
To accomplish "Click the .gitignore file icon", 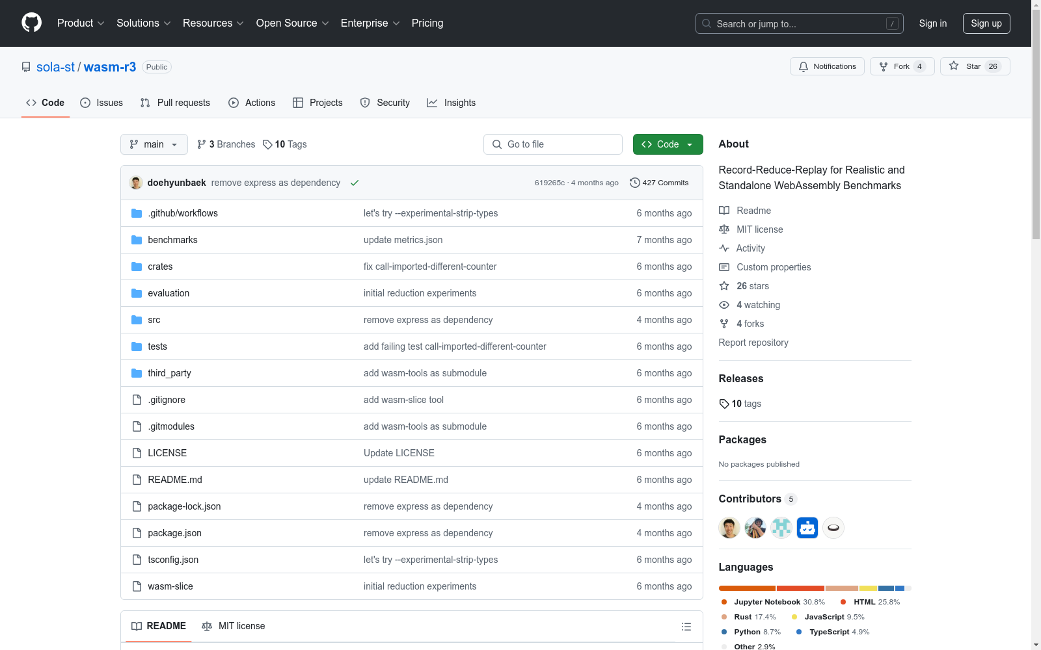I will [137, 400].
